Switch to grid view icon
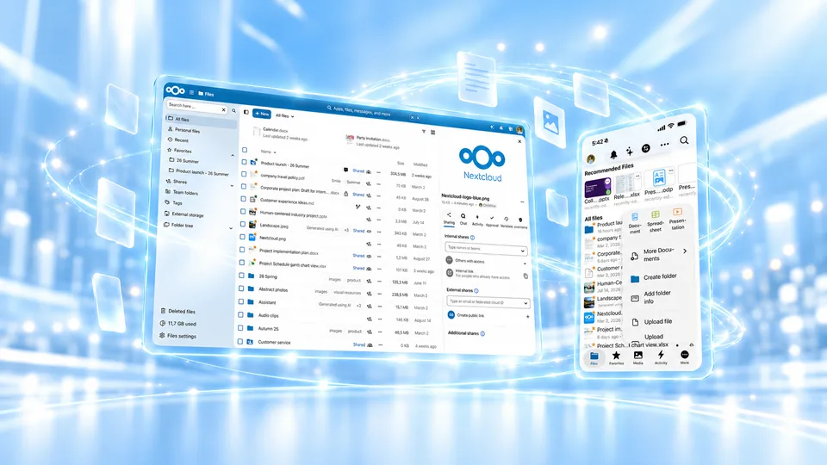 (433, 133)
